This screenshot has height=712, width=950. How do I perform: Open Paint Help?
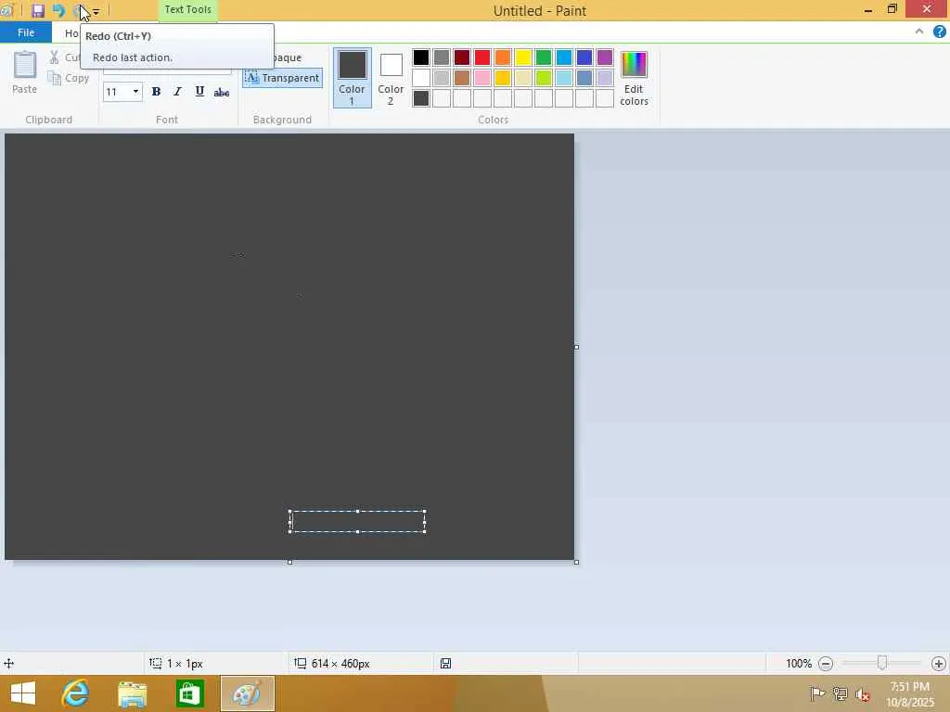coord(939,32)
